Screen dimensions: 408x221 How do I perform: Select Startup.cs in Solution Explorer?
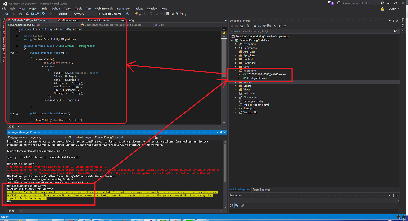(x=249, y=108)
